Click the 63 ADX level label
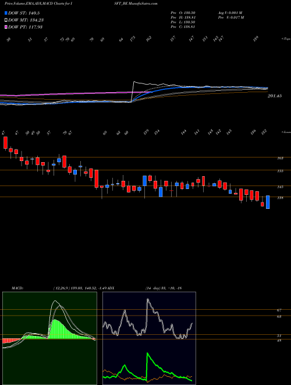Image resolution: width=291 pixels, height=385 pixels. click(279, 317)
